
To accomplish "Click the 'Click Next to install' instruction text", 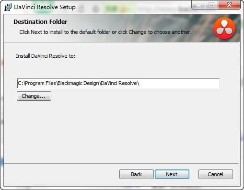I will click(105, 32).
